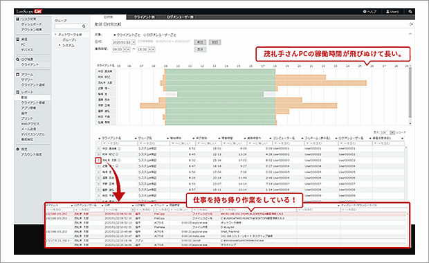The image size is (429, 263).
Task: Open the date dropdown showing 2020/01/22
Action: (134, 42)
